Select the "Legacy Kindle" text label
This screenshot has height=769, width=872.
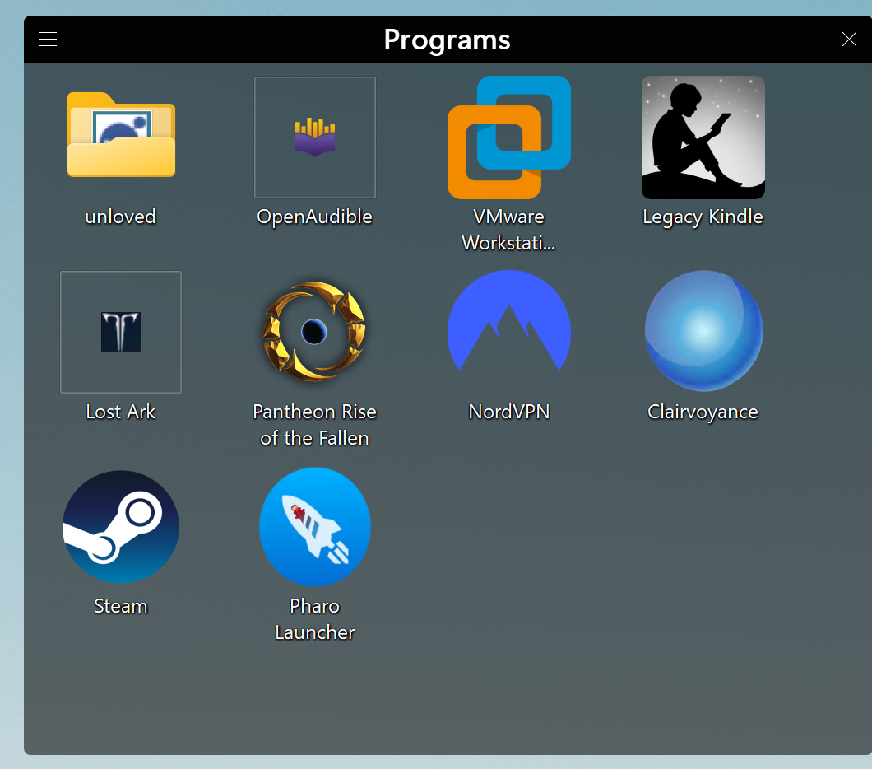[703, 217]
